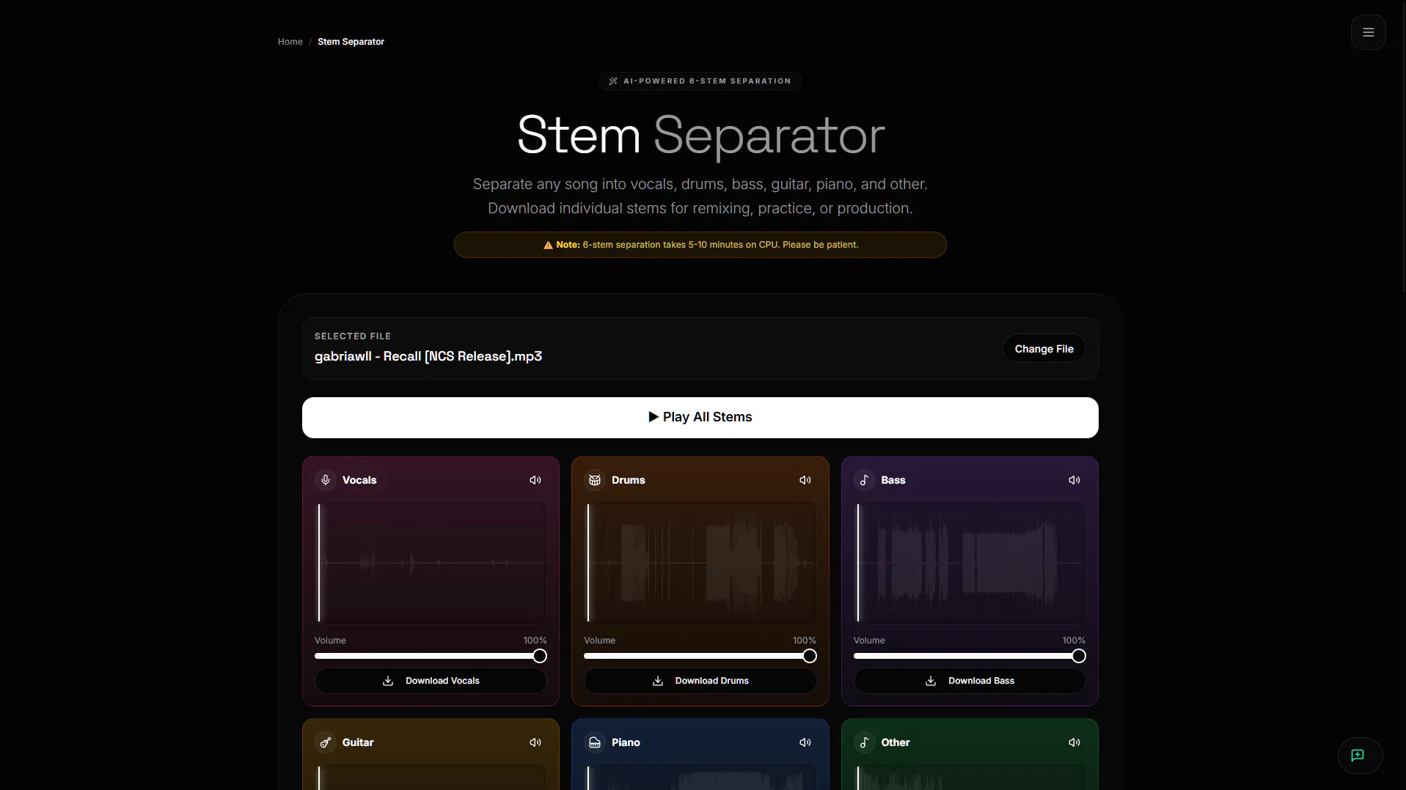
Task: Mute the Guitar stem speaker
Action: pos(535,742)
